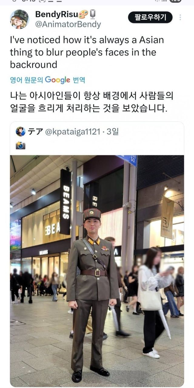Click the palette emoji beside BendyRisu
This screenshot has width=194, height=388.
(83, 14)
